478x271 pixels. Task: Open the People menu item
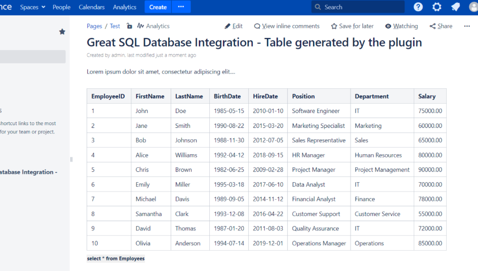[x=62, y=7]
